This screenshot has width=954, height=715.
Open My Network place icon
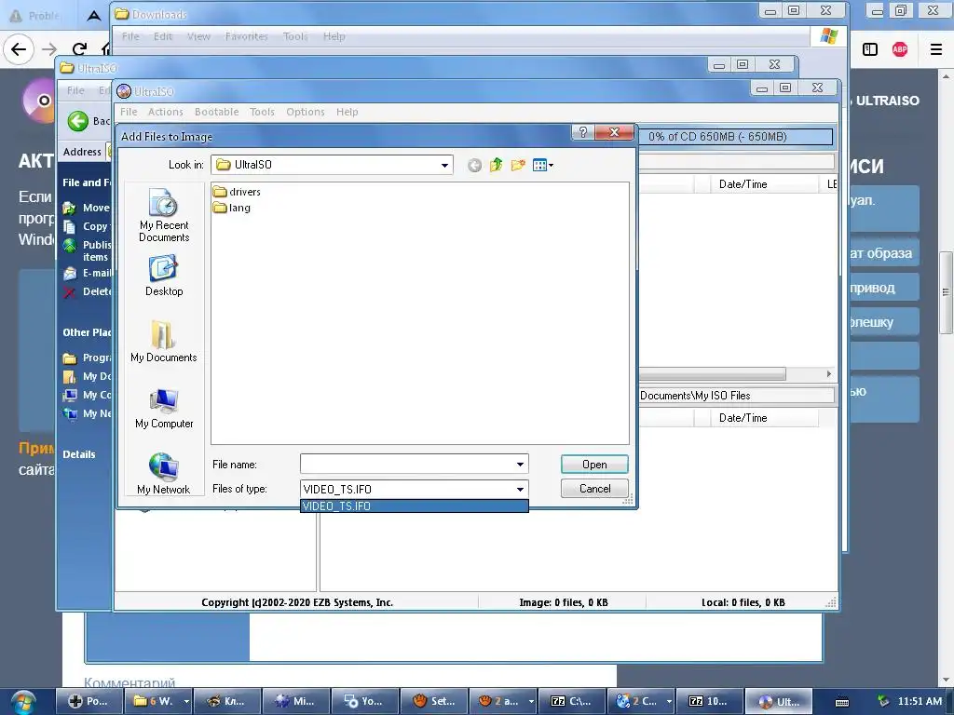(x=164, y=474)
